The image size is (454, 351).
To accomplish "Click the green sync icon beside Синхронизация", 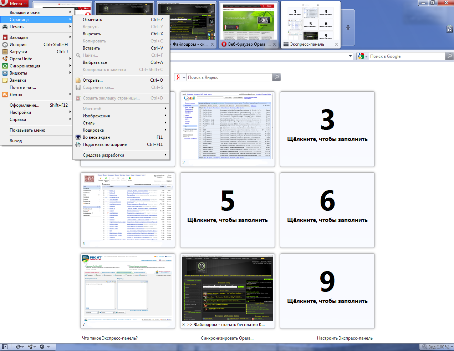I will click(x=5, y=66).
